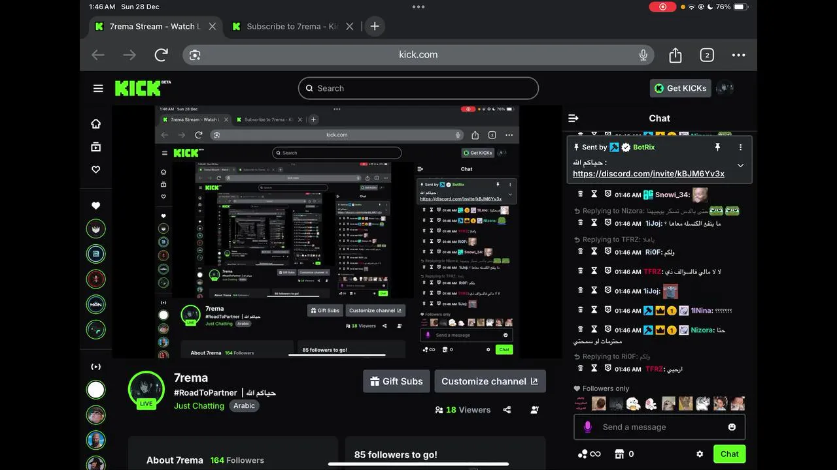This screenshot has height=470, width=837.
Task: Ban Nizora with shield icon
Action: [x=607, y=330]
